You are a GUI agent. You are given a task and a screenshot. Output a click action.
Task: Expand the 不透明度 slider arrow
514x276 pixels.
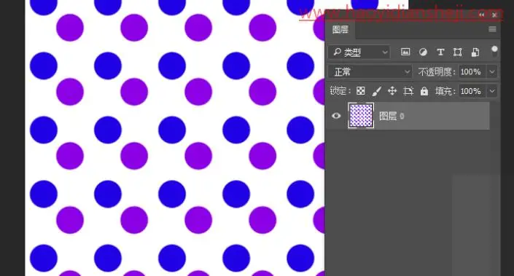[x=492, y=71]
